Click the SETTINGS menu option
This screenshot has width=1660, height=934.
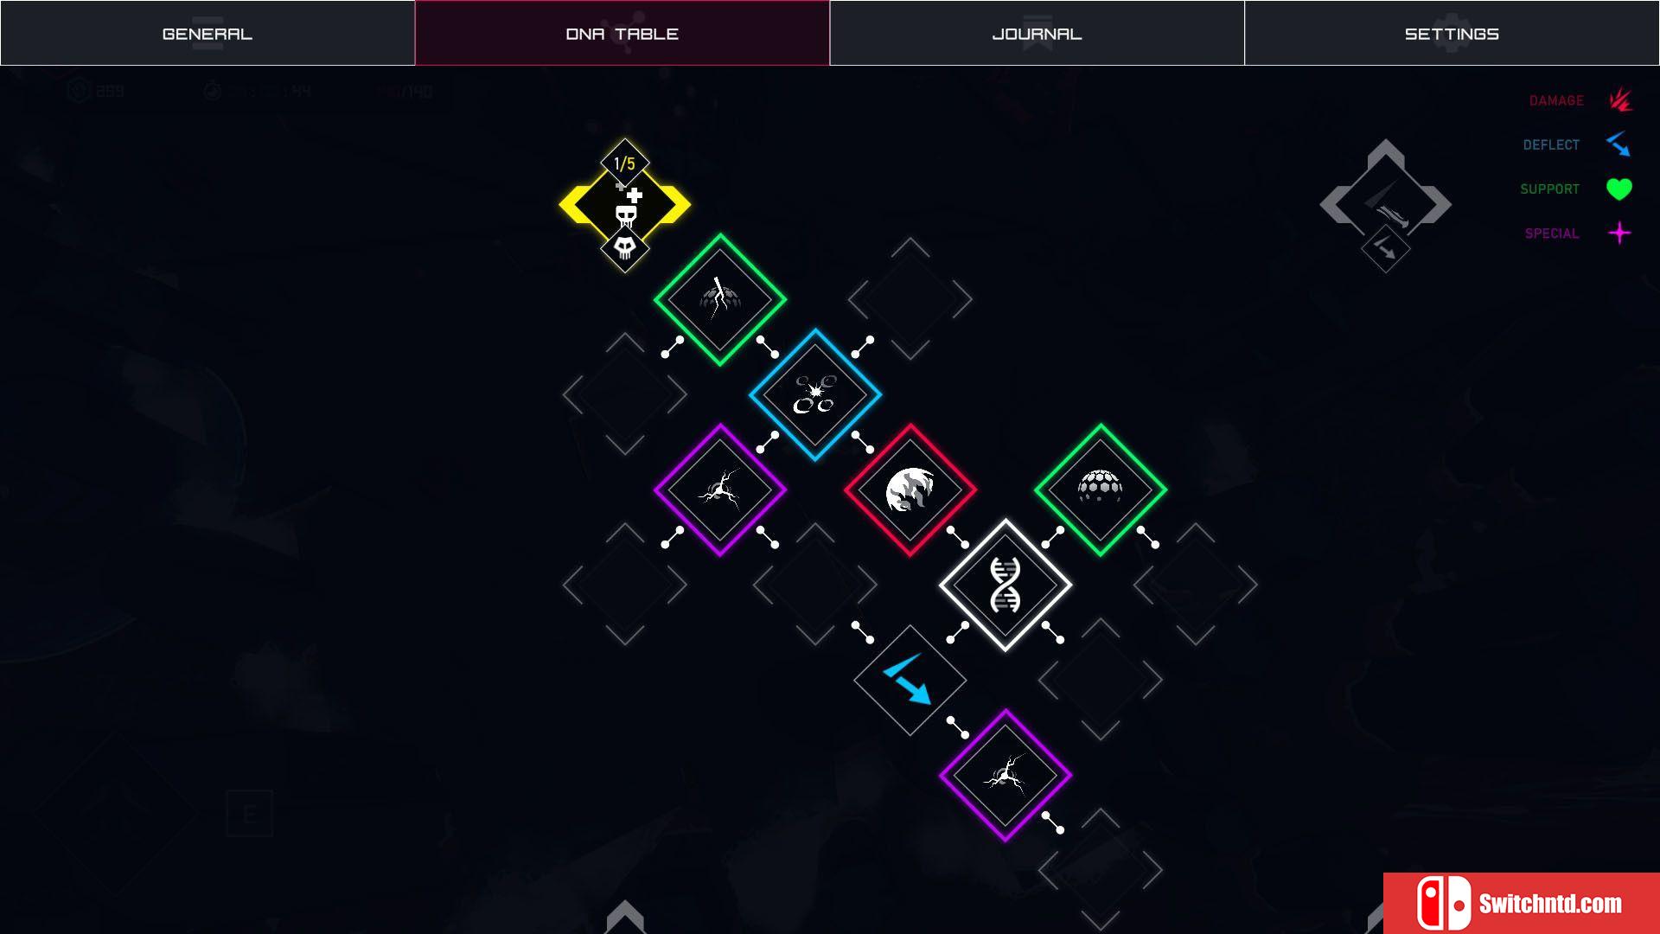click(1452, 33)
